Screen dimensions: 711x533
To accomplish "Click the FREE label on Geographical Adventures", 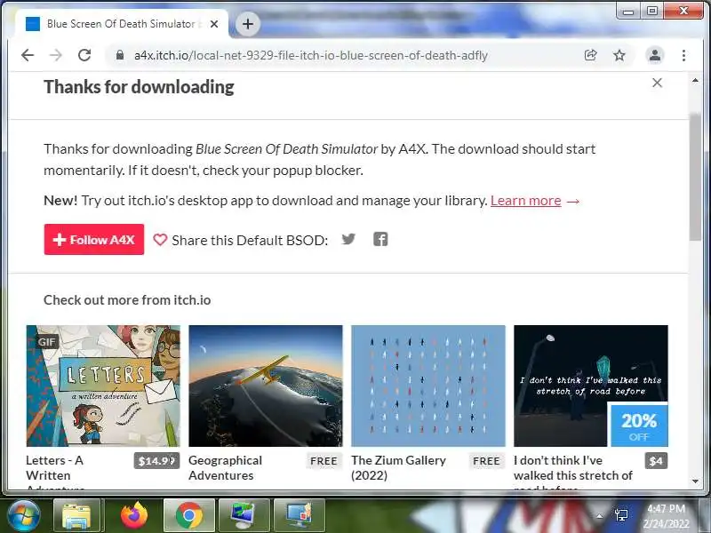I will click(324, 461).
